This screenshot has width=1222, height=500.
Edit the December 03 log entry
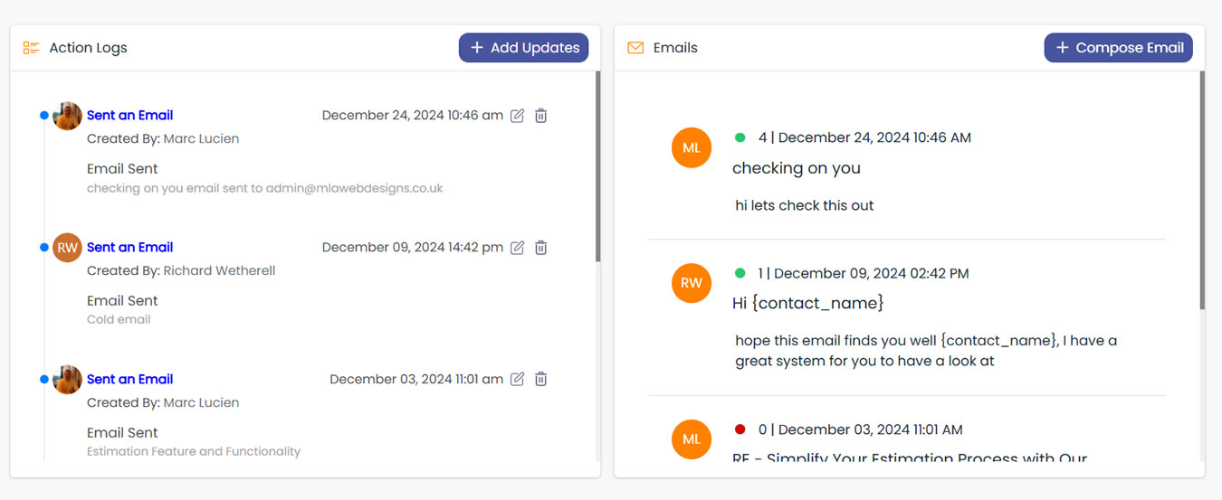(x=517, y=380)
